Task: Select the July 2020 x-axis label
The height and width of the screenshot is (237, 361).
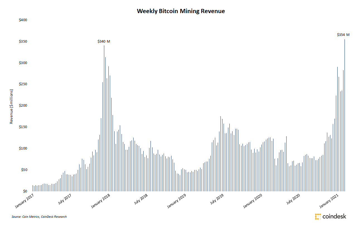Action: click(x=294, y=199)
